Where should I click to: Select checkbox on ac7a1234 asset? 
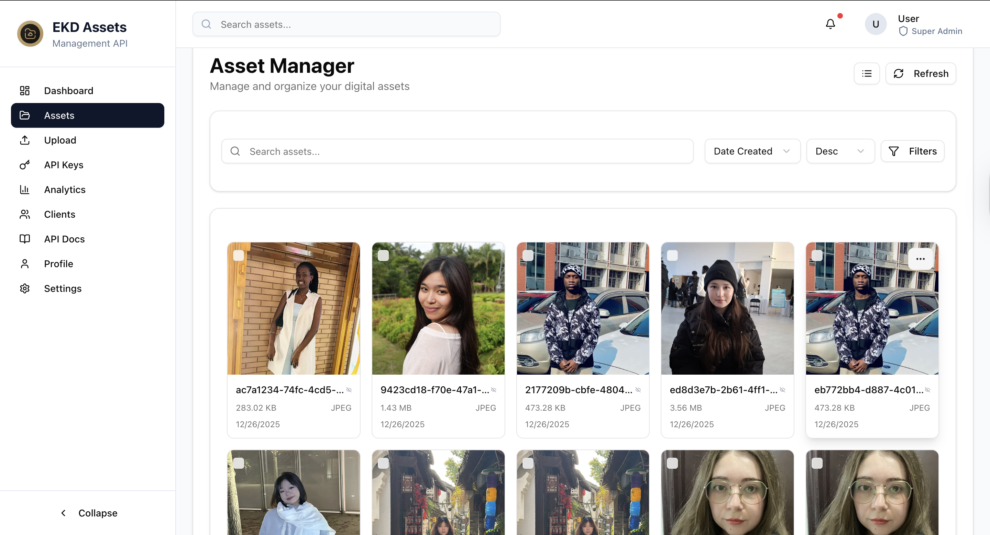click(x=239, y=255)
